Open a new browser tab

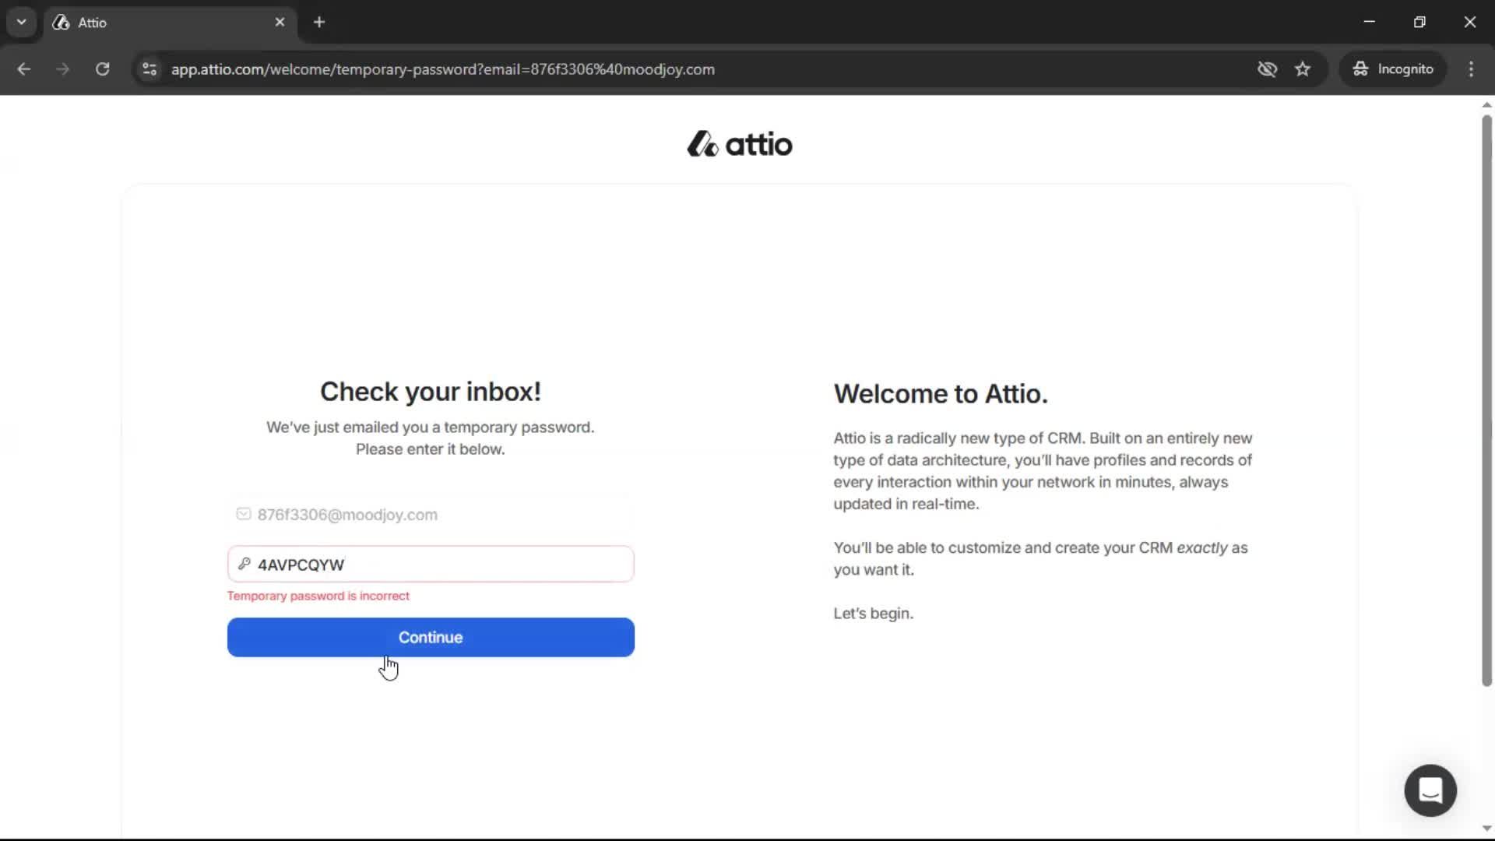pyautogui.click(x=319, y=22)
